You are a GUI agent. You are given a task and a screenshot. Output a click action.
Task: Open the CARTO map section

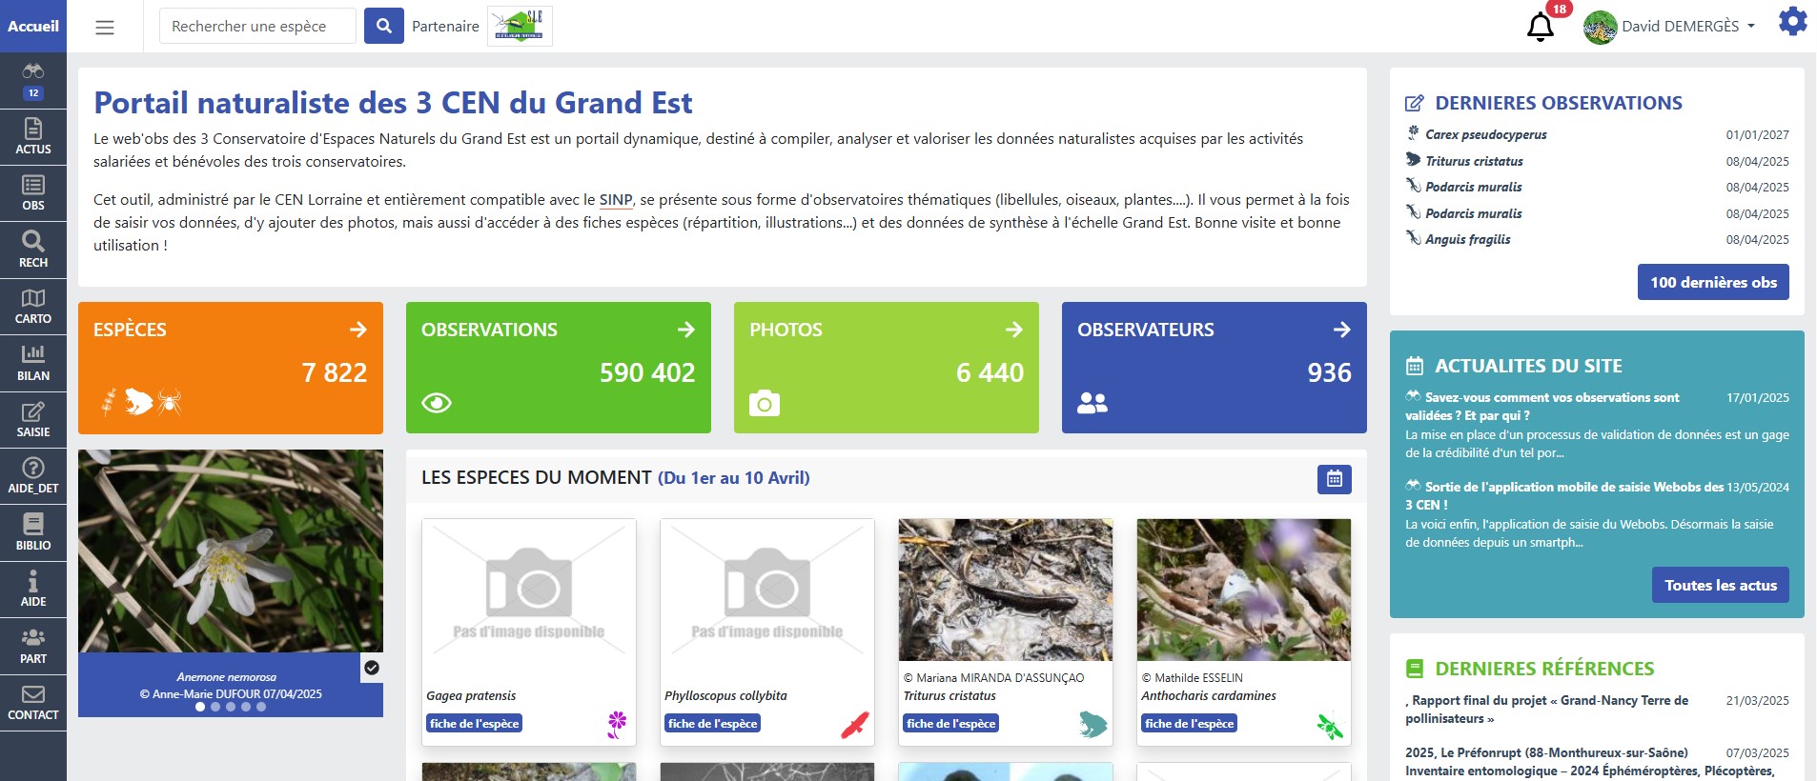[x=33, y=307]
